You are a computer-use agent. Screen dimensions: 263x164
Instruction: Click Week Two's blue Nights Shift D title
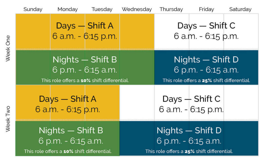click(189, 131)
